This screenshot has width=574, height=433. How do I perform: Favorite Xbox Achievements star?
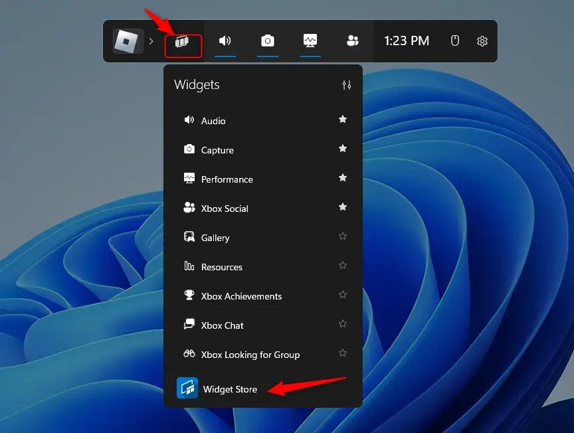[x=343, y=294]
